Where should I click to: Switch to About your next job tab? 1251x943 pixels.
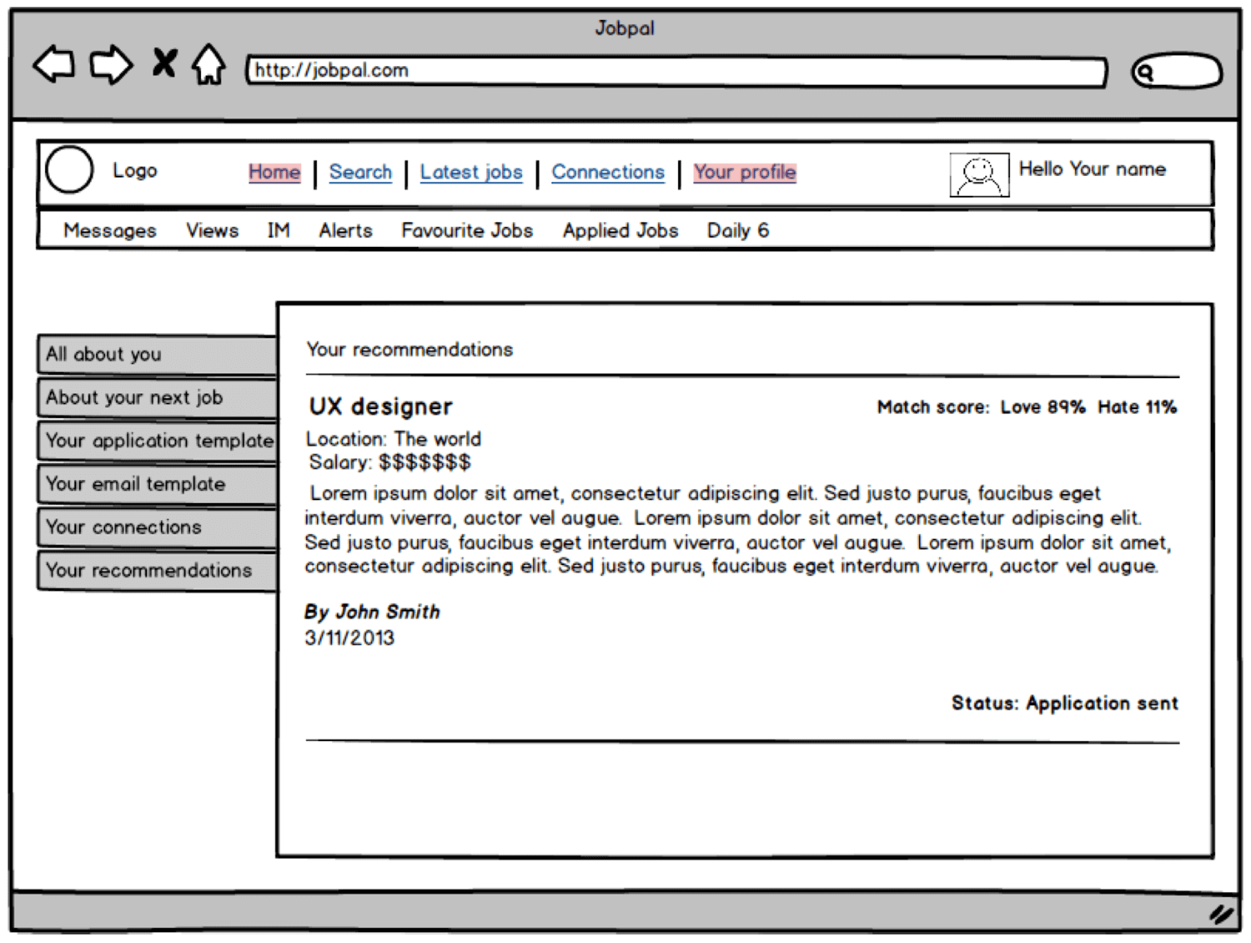(158, 398)
